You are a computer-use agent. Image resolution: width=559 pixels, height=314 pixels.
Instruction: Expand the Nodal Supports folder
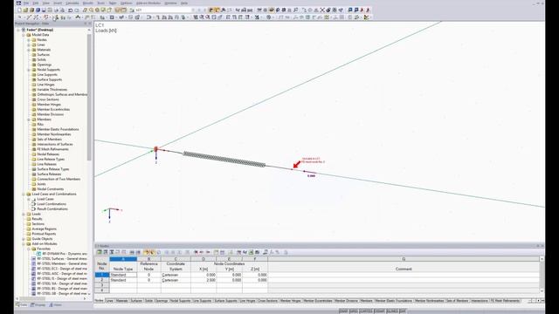point(29,70)
